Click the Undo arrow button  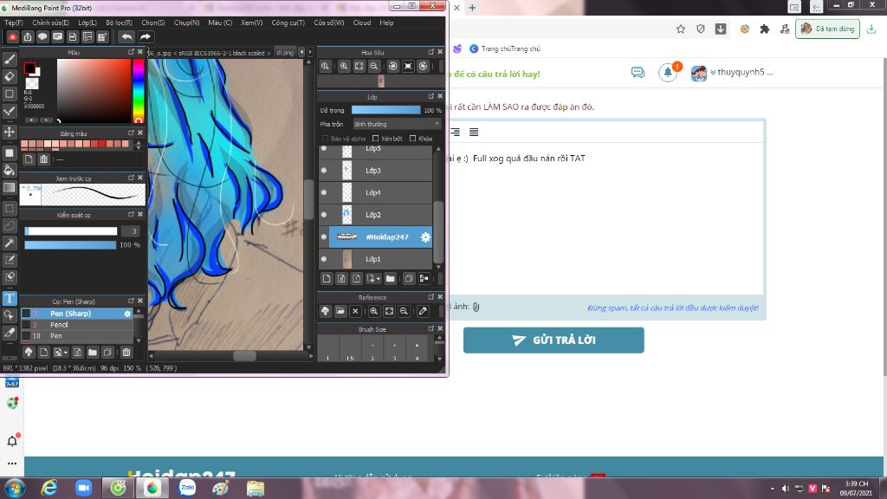[126, 36]
